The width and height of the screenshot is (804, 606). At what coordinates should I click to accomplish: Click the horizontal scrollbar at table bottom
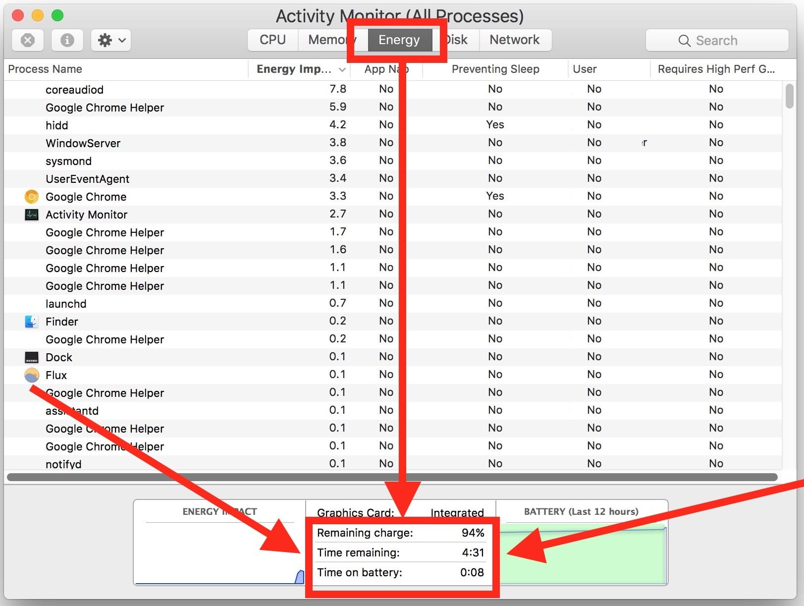pos(392,477)
